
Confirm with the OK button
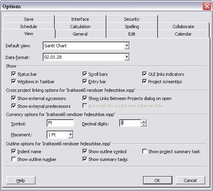158,180
